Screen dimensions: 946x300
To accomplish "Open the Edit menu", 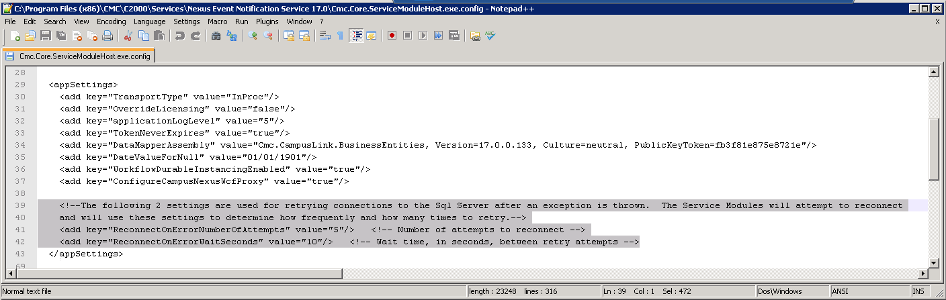I will [x=30, y=21].
